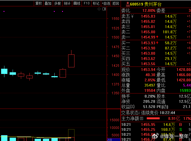Click 卖四 ask price 1455.02

click(148, 21)
